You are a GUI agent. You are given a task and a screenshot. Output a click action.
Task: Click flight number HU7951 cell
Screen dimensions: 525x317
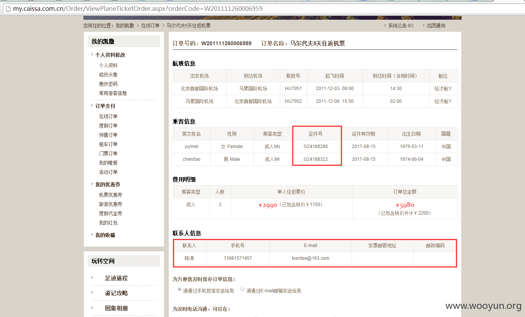pos(293,89)
